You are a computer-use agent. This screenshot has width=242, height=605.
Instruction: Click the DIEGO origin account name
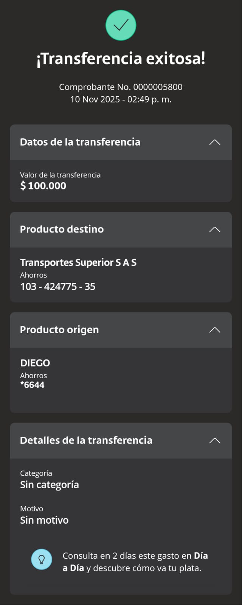[x=35, y=363]
